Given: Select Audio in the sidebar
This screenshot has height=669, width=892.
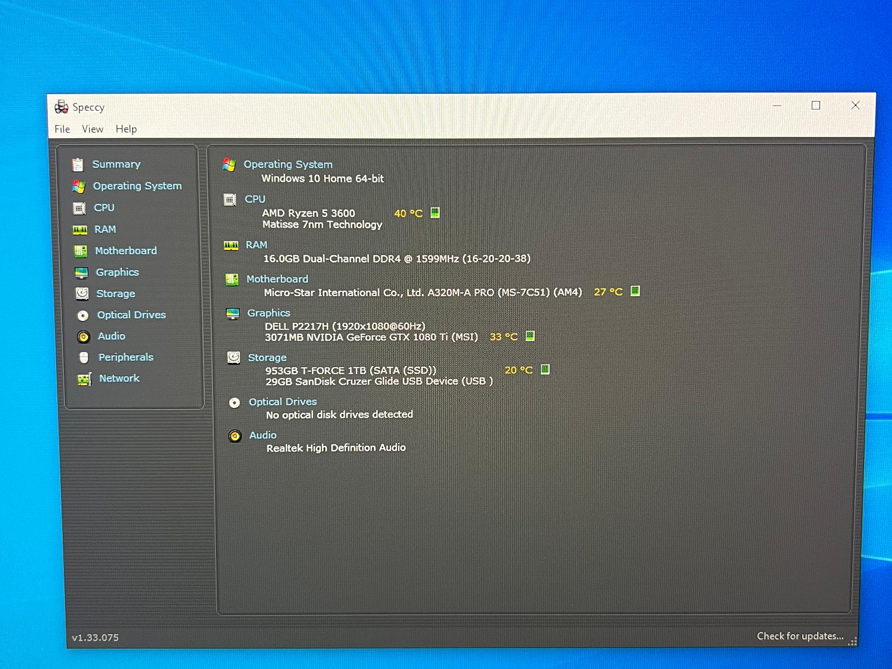Looking at the screenshot, I should click(111, 336).
